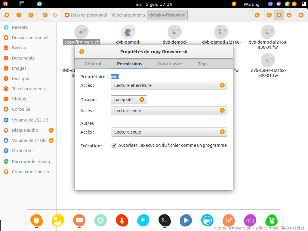Click the back navigation arrow button
The image size is (308, 231).
[45, 15]
